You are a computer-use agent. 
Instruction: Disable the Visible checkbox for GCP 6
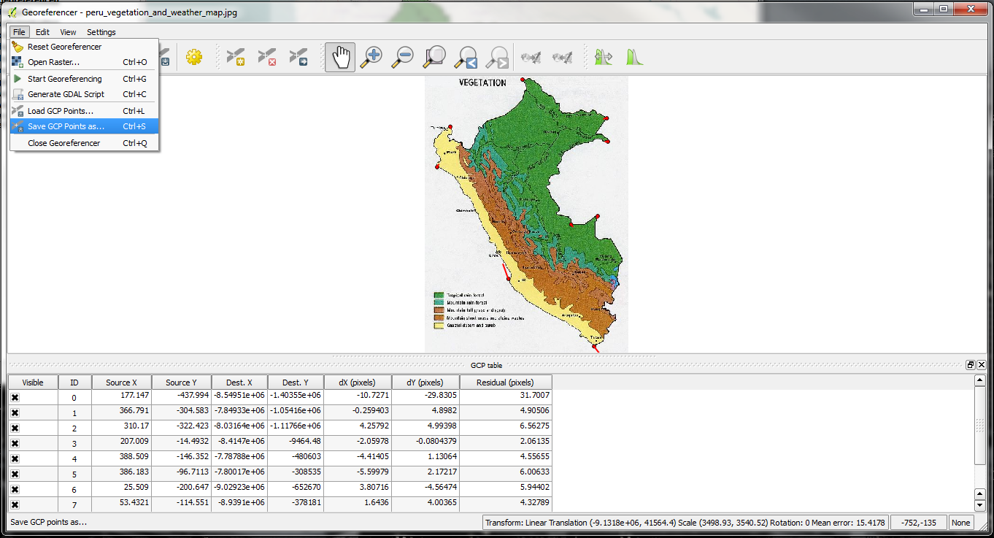point(15,489)
